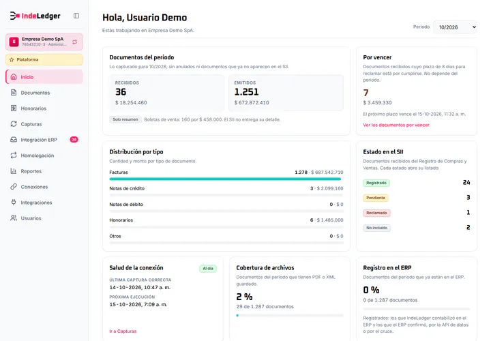Click the inbox icon beside Integración ERP
This screenshot has height=341, width=491.
click(x=14, y=140)
